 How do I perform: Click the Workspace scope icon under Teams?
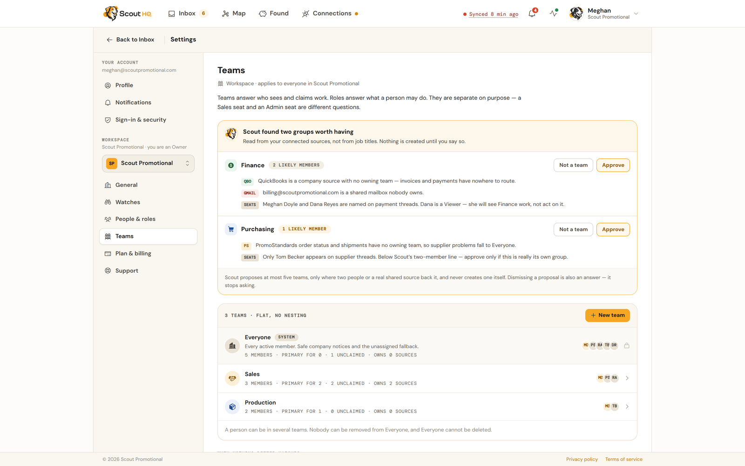[221, 84]
